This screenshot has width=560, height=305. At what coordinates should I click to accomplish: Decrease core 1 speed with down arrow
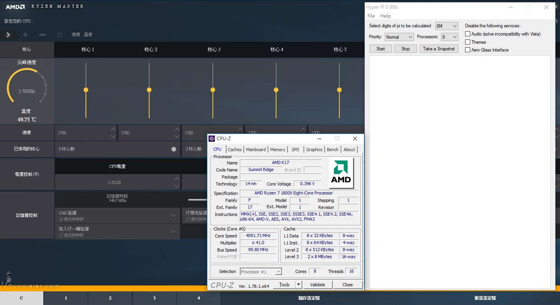113,136
